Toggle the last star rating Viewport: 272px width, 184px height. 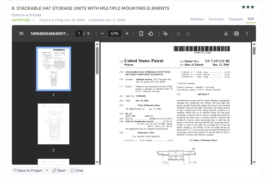(252, 7)
